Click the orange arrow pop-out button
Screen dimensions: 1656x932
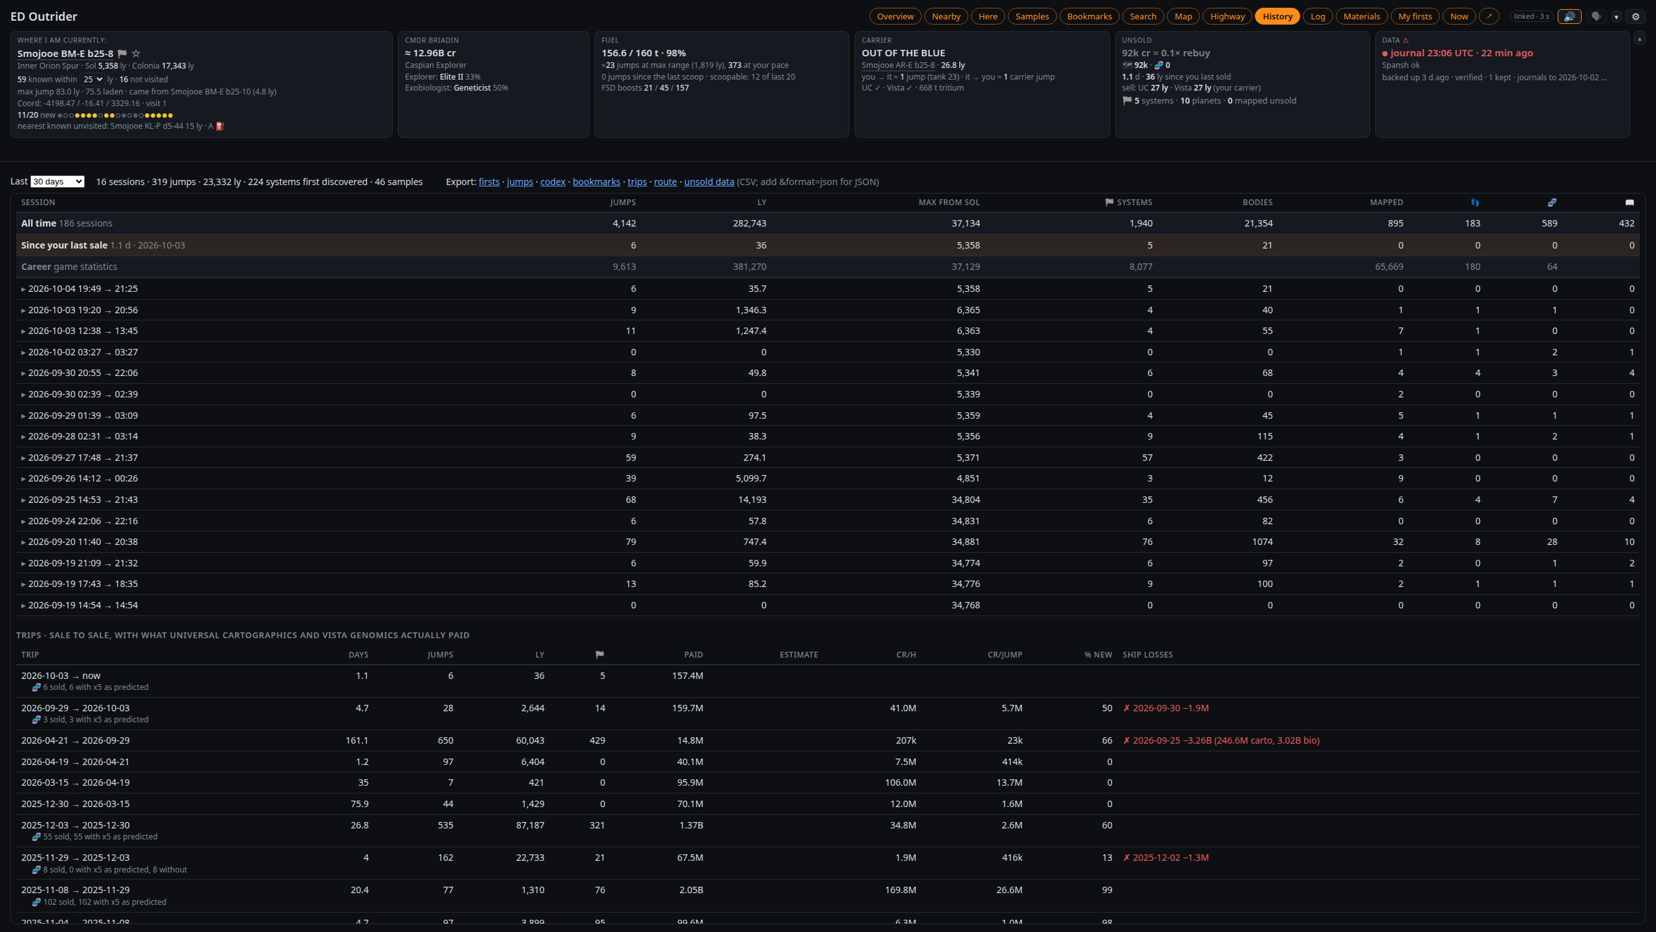coord(1489,16)
